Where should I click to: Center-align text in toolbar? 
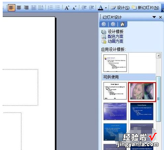click(x=19, y=8)
